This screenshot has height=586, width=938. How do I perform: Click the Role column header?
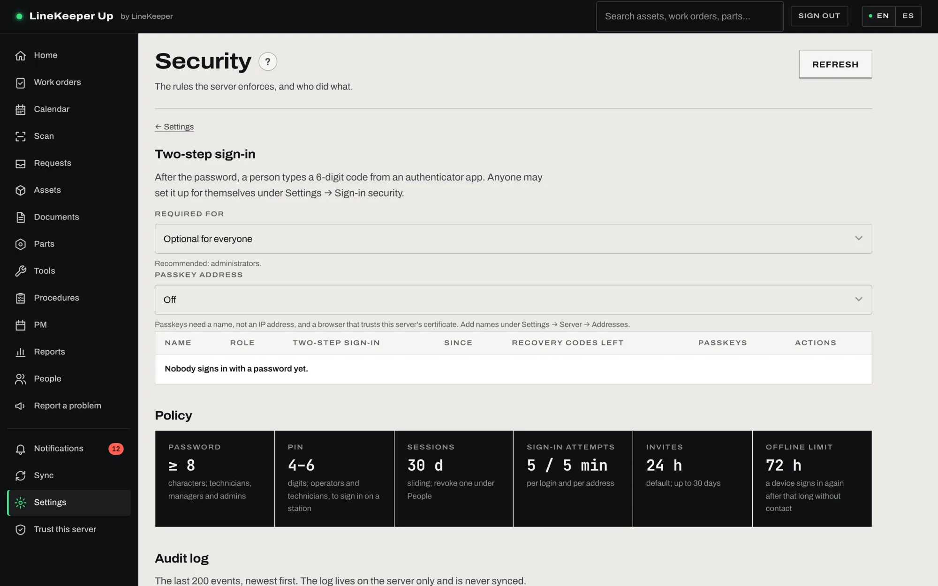[x=242, y=343]
